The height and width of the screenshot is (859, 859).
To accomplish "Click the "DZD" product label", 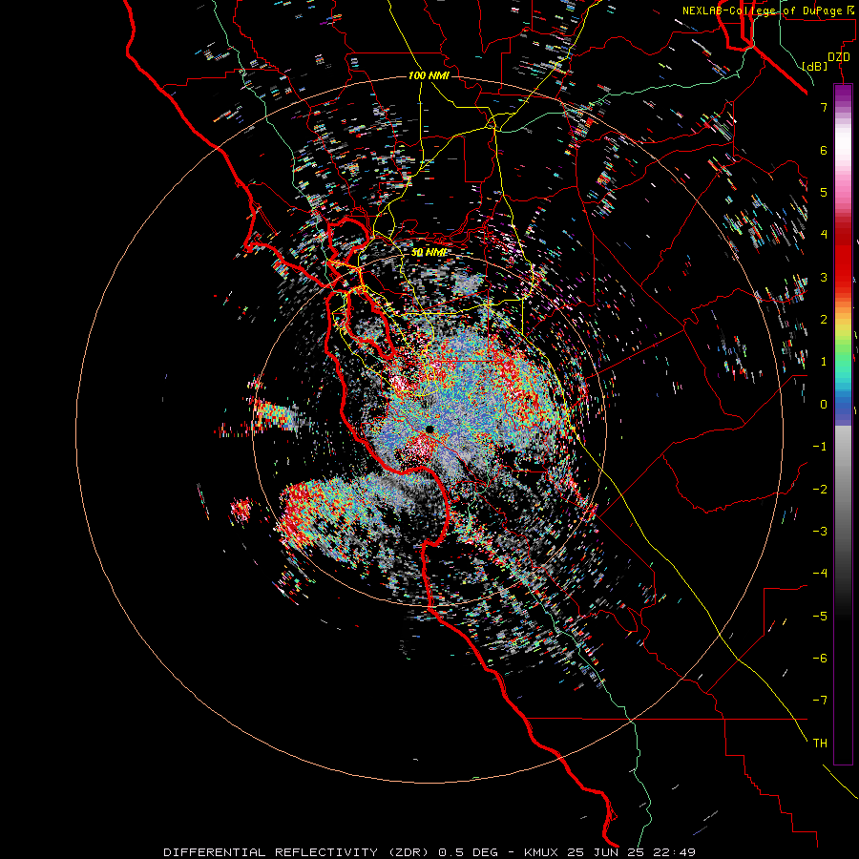I will pos(839,57).
